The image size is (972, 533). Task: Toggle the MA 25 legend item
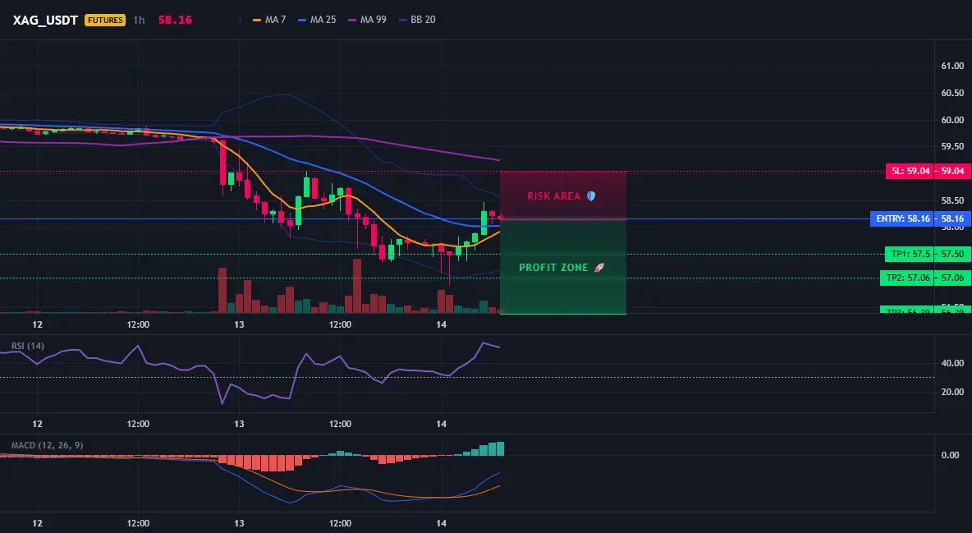(x=318, y=20)
